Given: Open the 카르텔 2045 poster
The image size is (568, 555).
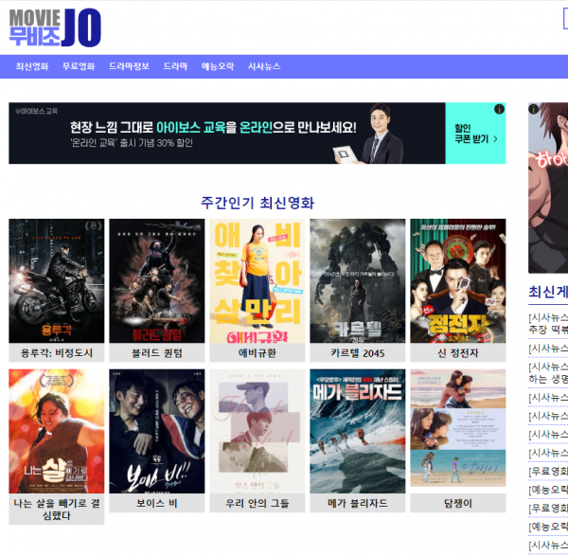Looking at the screenshot, I should click(x=358, y=281).
